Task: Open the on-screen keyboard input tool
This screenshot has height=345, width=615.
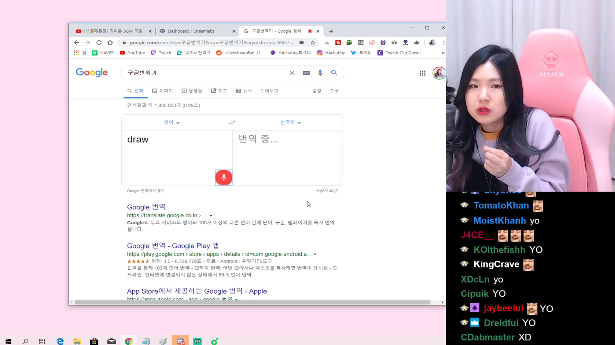Action: pos(306,73)
